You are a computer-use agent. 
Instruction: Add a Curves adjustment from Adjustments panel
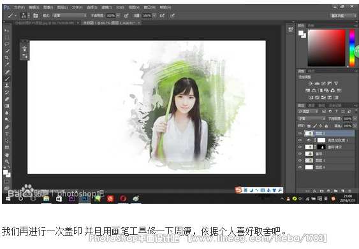(x=323, y=83)
